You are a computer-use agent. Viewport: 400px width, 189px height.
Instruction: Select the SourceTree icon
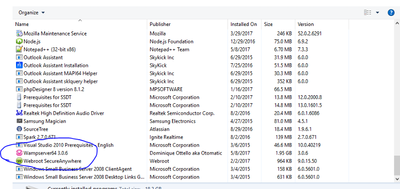[19, 129]
